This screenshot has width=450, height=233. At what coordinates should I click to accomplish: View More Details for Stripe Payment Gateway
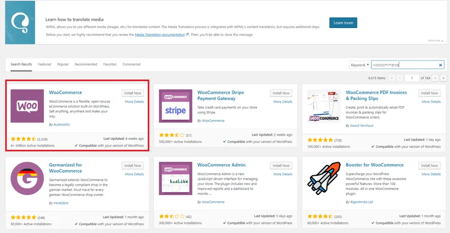click(282, 101)
